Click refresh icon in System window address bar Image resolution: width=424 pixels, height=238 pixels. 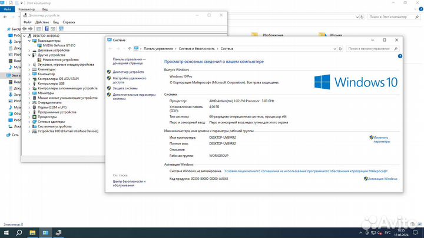pyautogui.click(x=340, y=49)
